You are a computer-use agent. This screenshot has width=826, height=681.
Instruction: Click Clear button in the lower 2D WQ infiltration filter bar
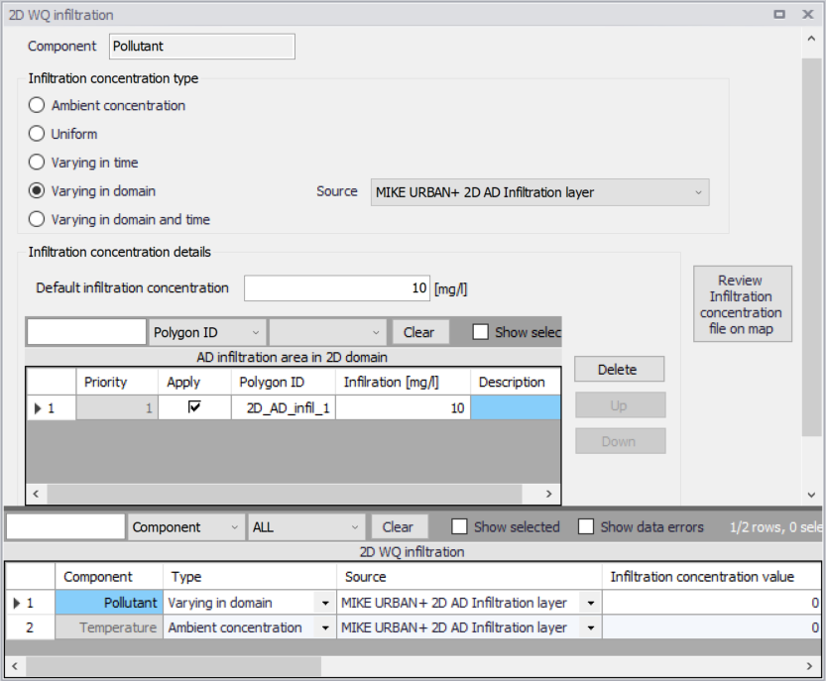398,526
